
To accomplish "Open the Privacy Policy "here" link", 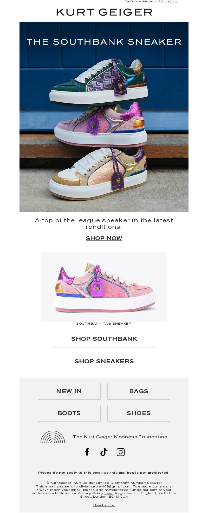I will [108, 493].
